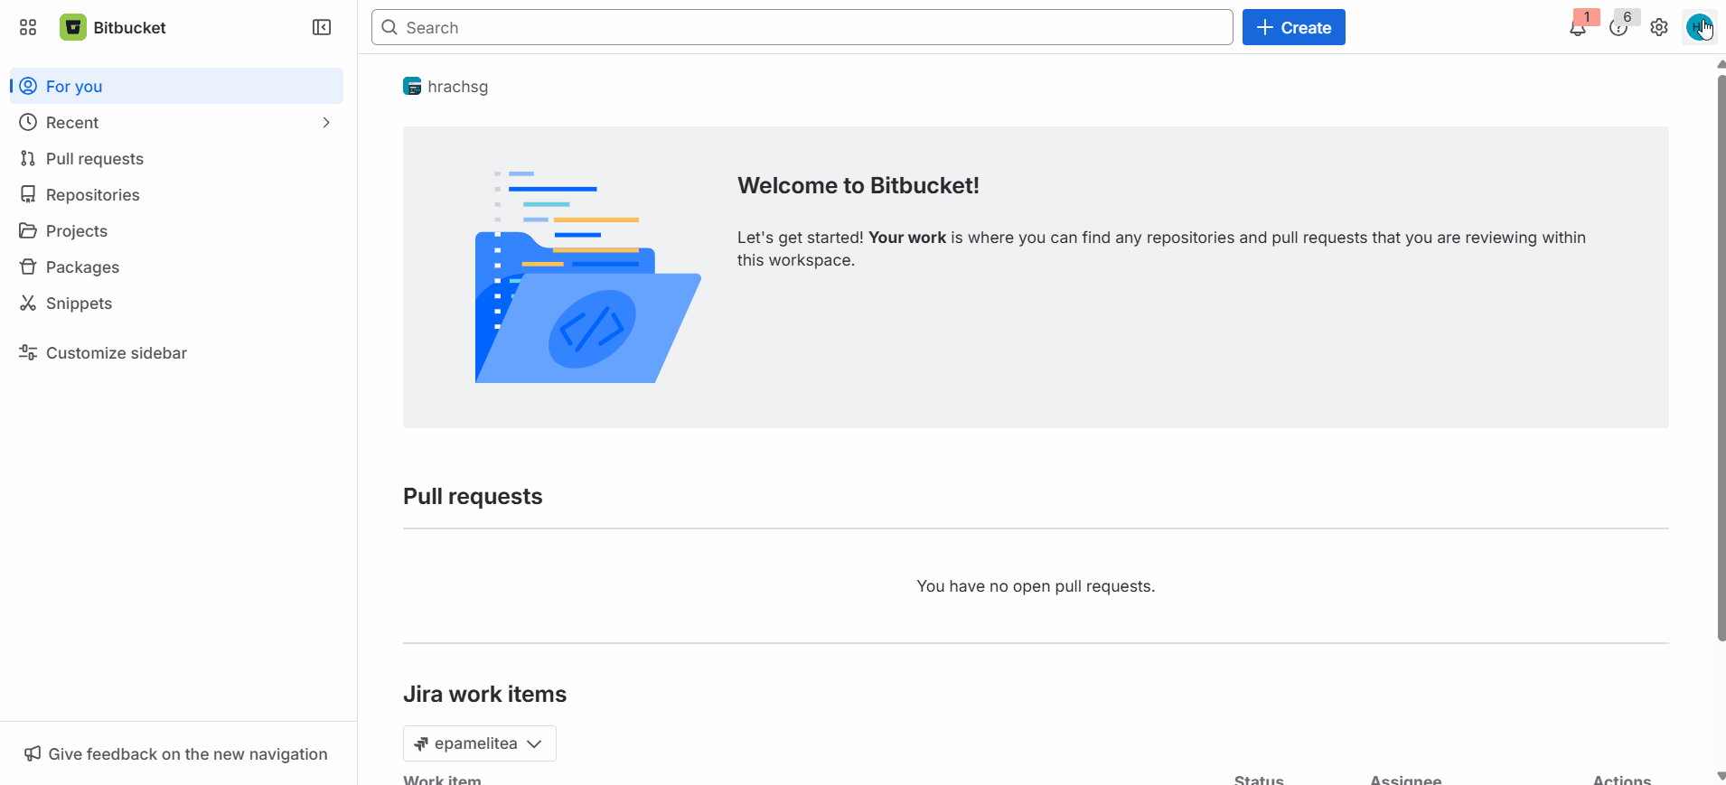This screenshot has width=1726, height=785.
Task: Select Pull requests in the sidebar
Action: (94, 158)
